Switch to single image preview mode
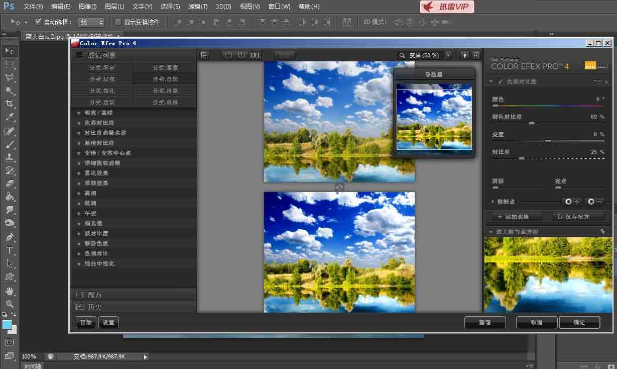The width and height of the screenshot is (617, 369). click(x=228, y=55)
